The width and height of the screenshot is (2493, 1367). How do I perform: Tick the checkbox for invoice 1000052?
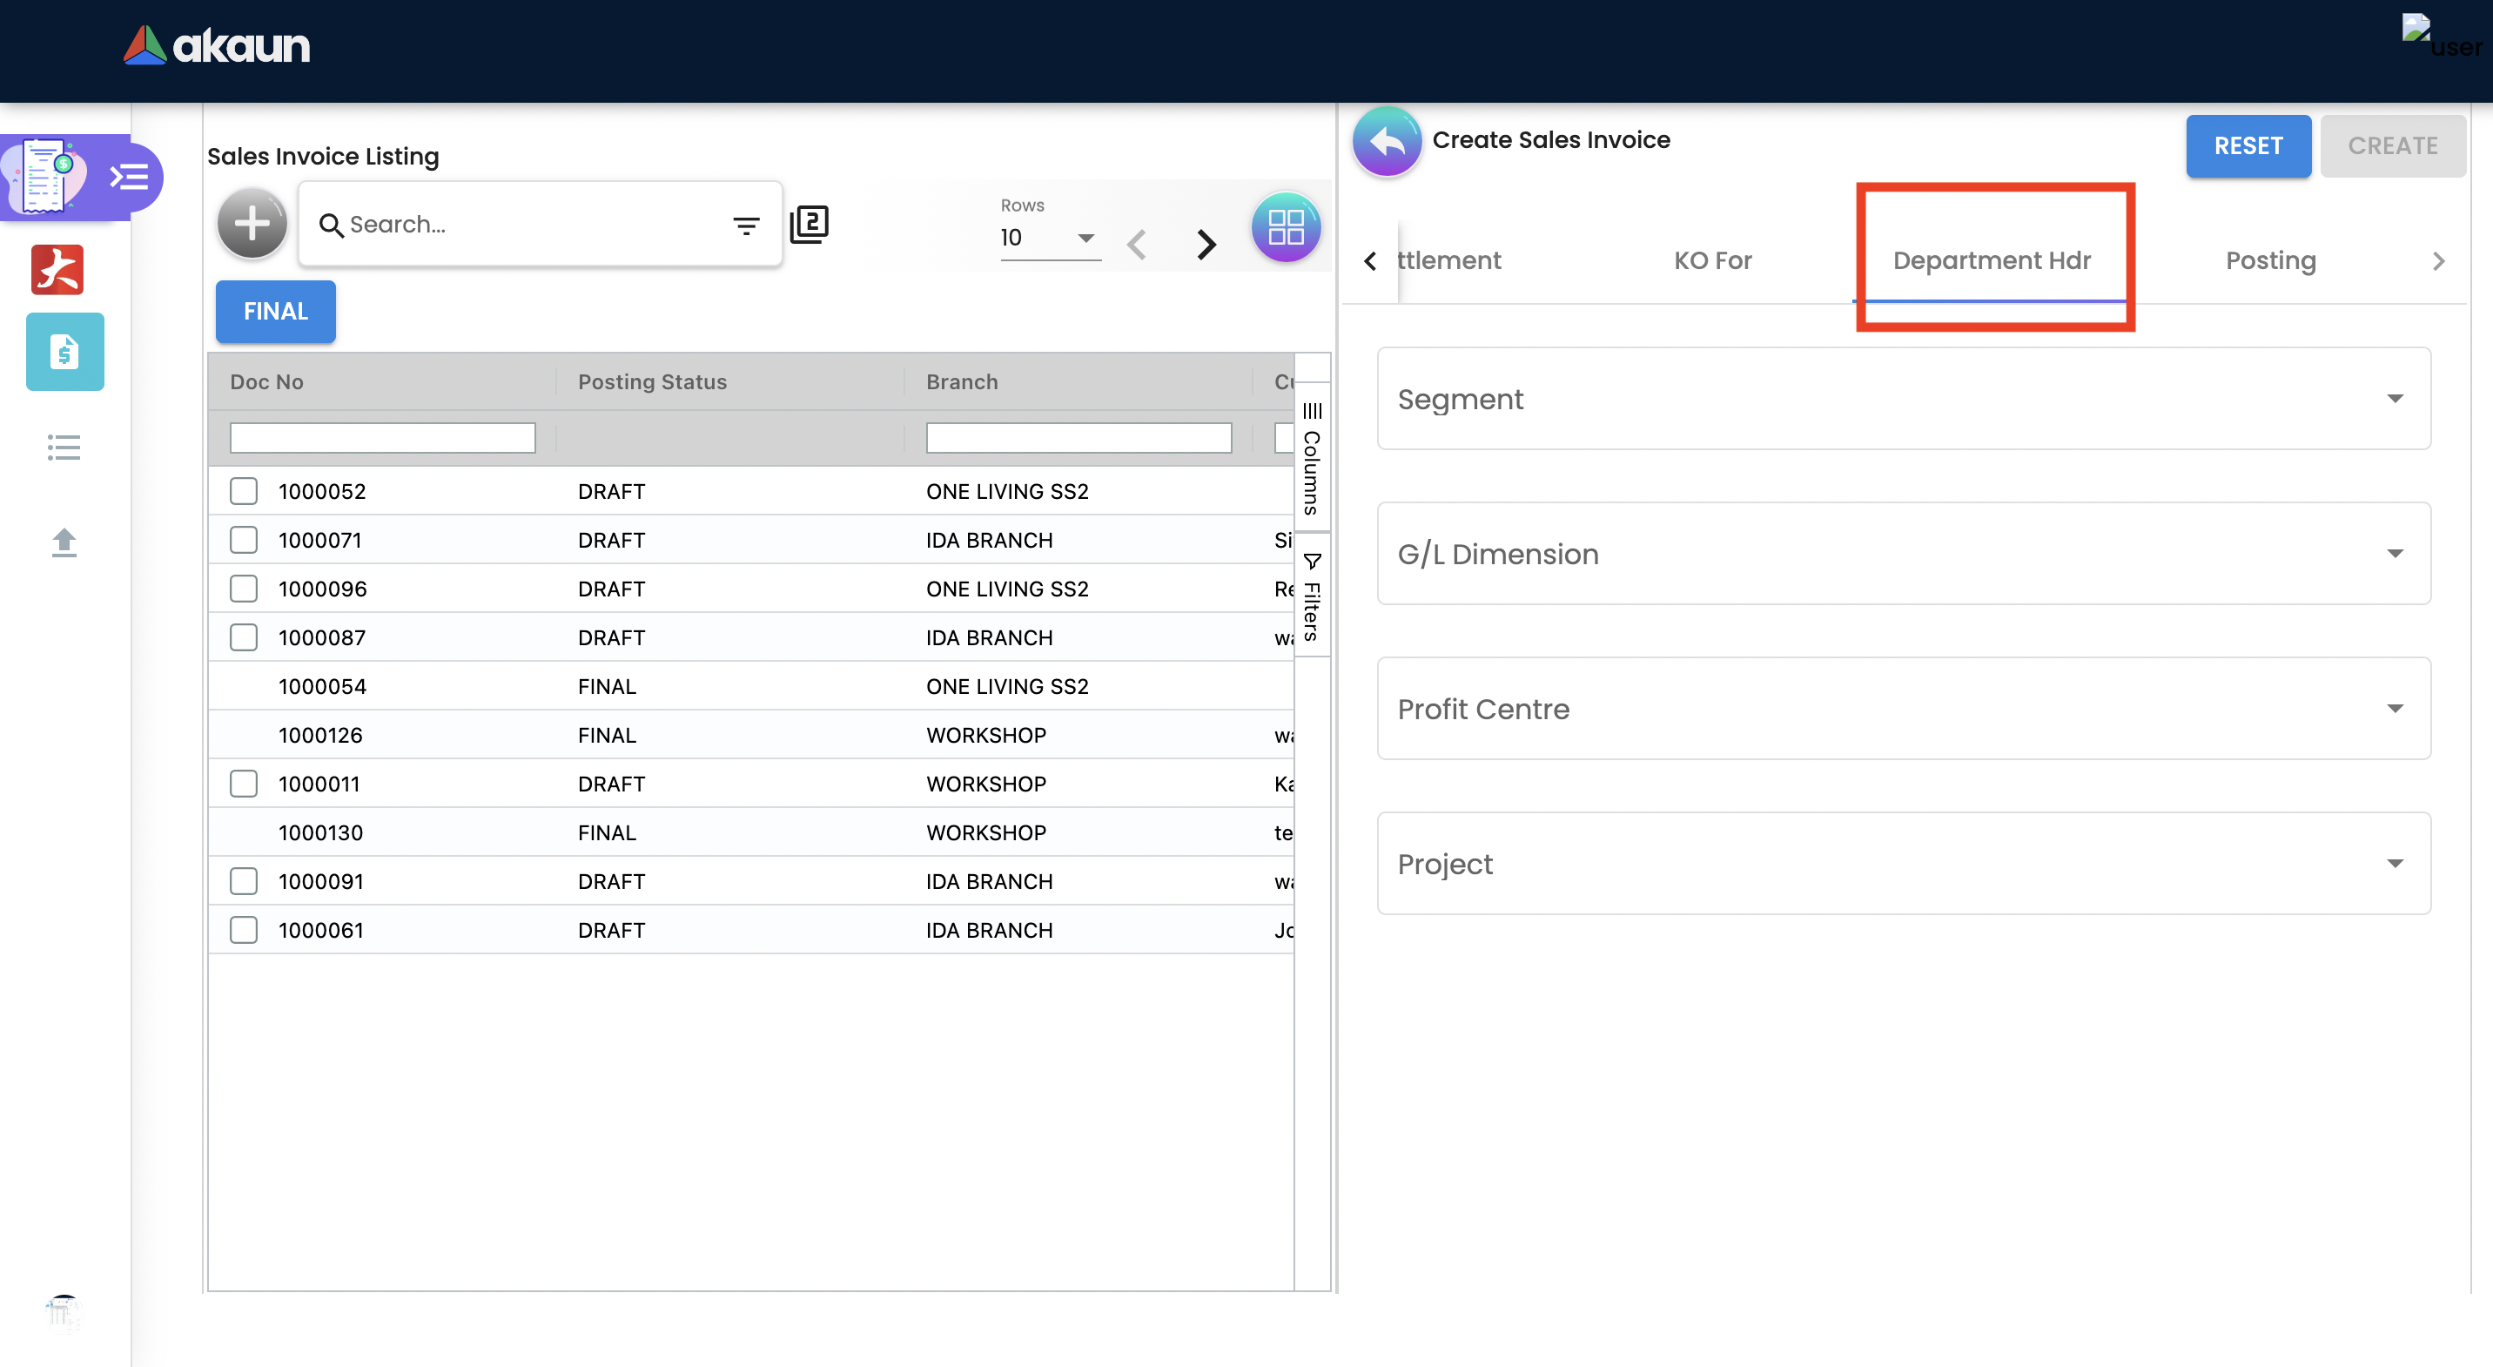[x=244, y=491]
